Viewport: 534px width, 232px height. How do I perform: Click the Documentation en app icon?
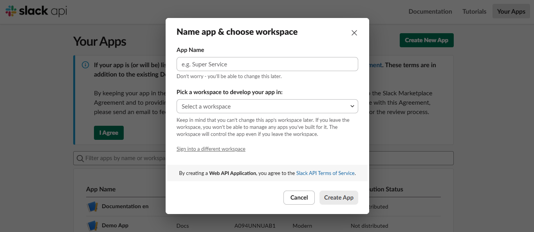(x=92, y=207)
